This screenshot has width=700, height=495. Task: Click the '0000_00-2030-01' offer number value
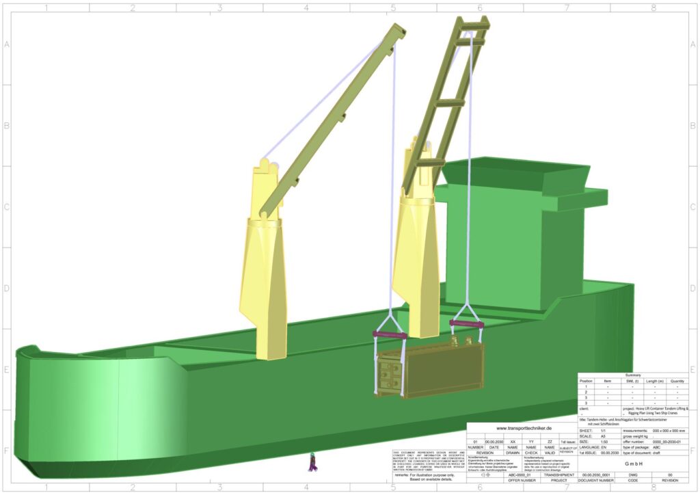click(x=667, y=442)
